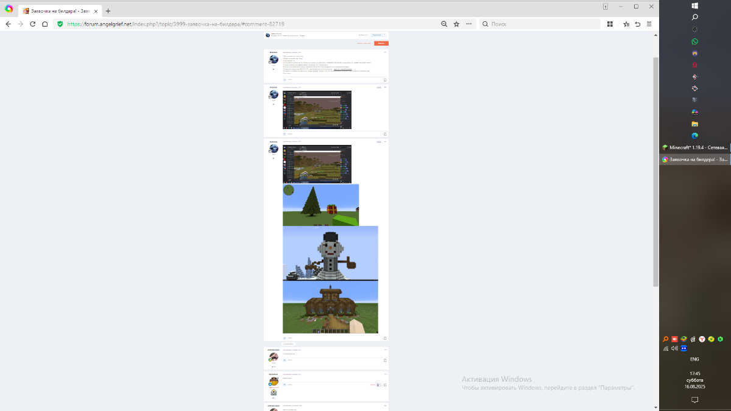Viewport: 731px width, 411px height.
Task: Bookmark this page with the star icon
Action: coord(456,24)
